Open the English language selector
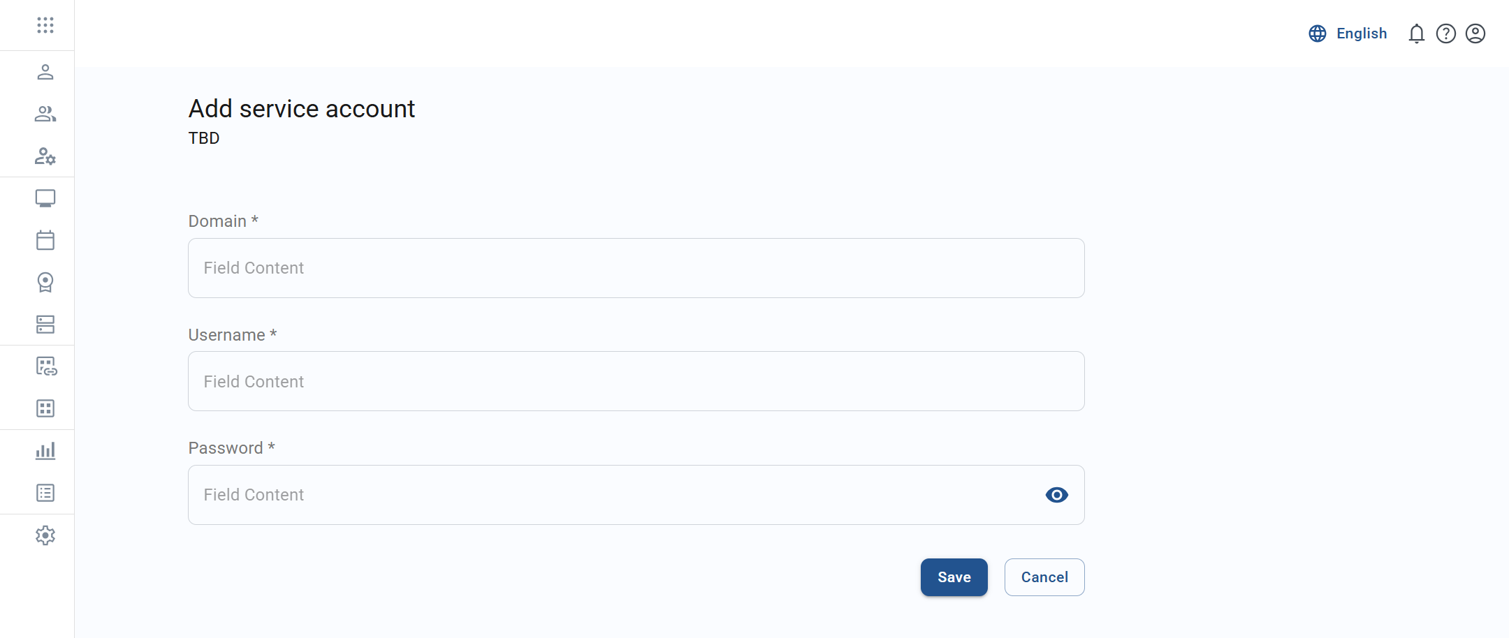The width and height of the screenshot is (1509, 638). pos(1348,34)
